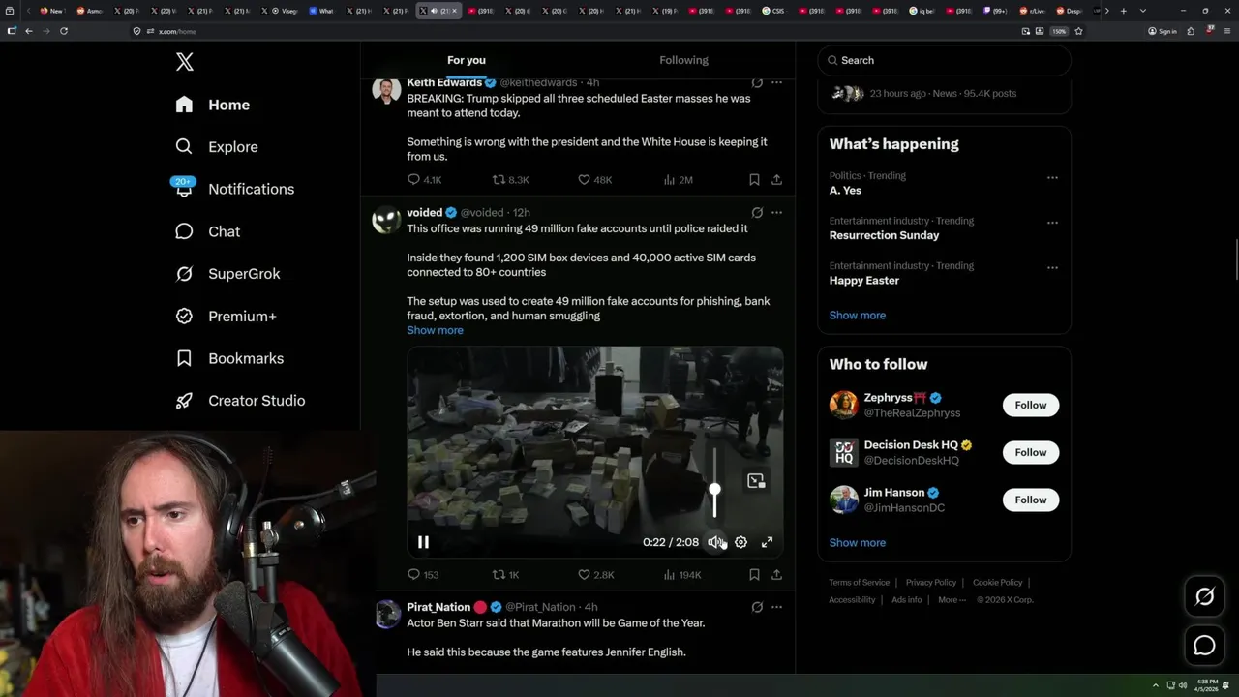Open Home in the sidebar
This screenshot has height=697, width=1239.
212,105
